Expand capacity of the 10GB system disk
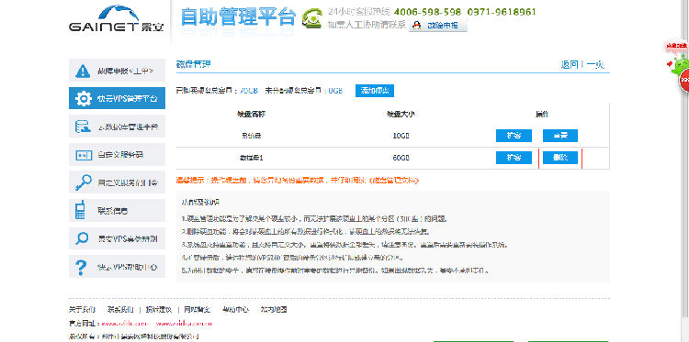Viewport: 689px width, 342px height. pos(514,136)
